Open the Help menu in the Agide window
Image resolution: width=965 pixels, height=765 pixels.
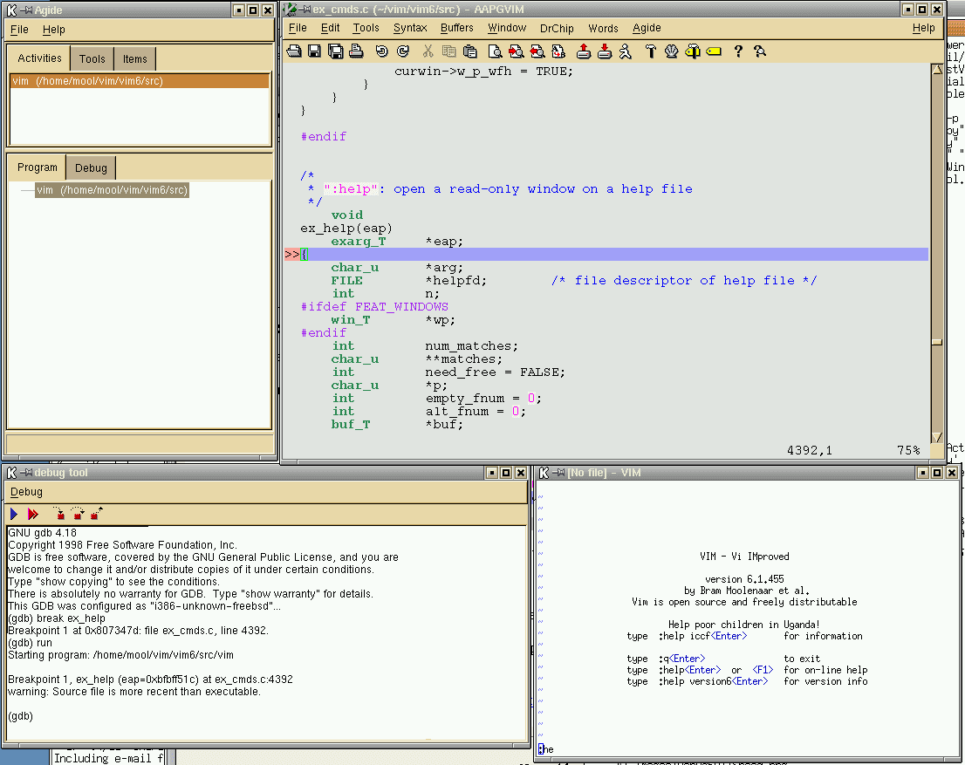pos(53,29)
